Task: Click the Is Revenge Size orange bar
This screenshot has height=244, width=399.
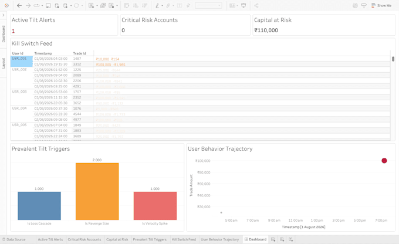Action: (97, 191)
